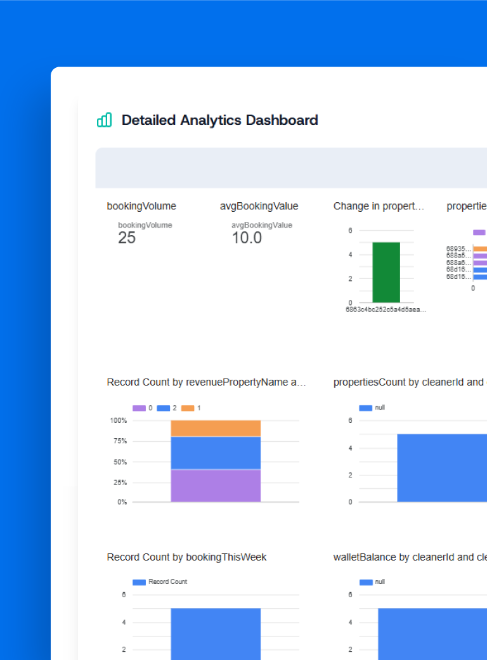Toggle the blue legend swatch labeled 2
The image size is (487, 660).
click(x=163, y=408)
